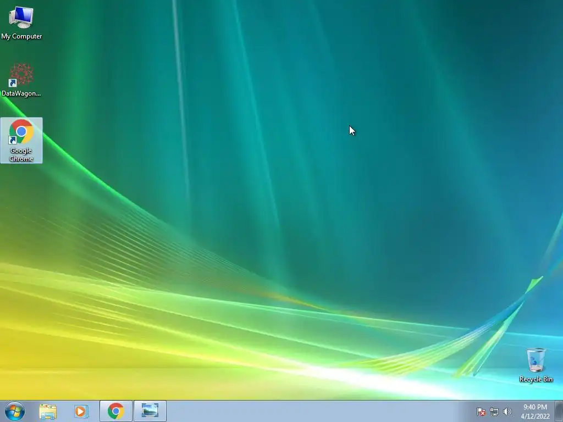Switch to Chrome in the taskbar
563x422 pixels.
pos(116,411)
